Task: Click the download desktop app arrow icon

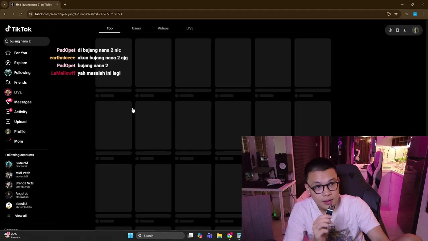Action: tap(405, 30)
